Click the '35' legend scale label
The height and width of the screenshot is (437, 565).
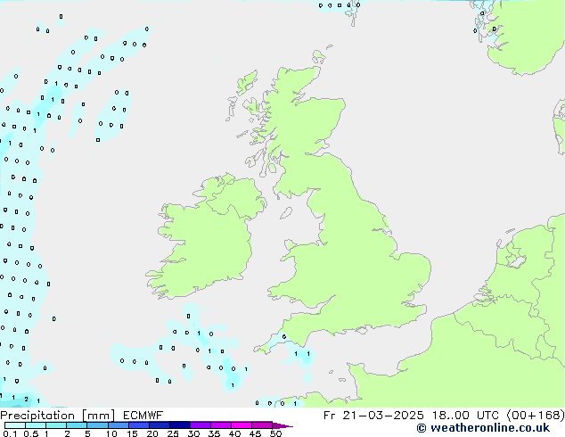click(x=214, y=433)
